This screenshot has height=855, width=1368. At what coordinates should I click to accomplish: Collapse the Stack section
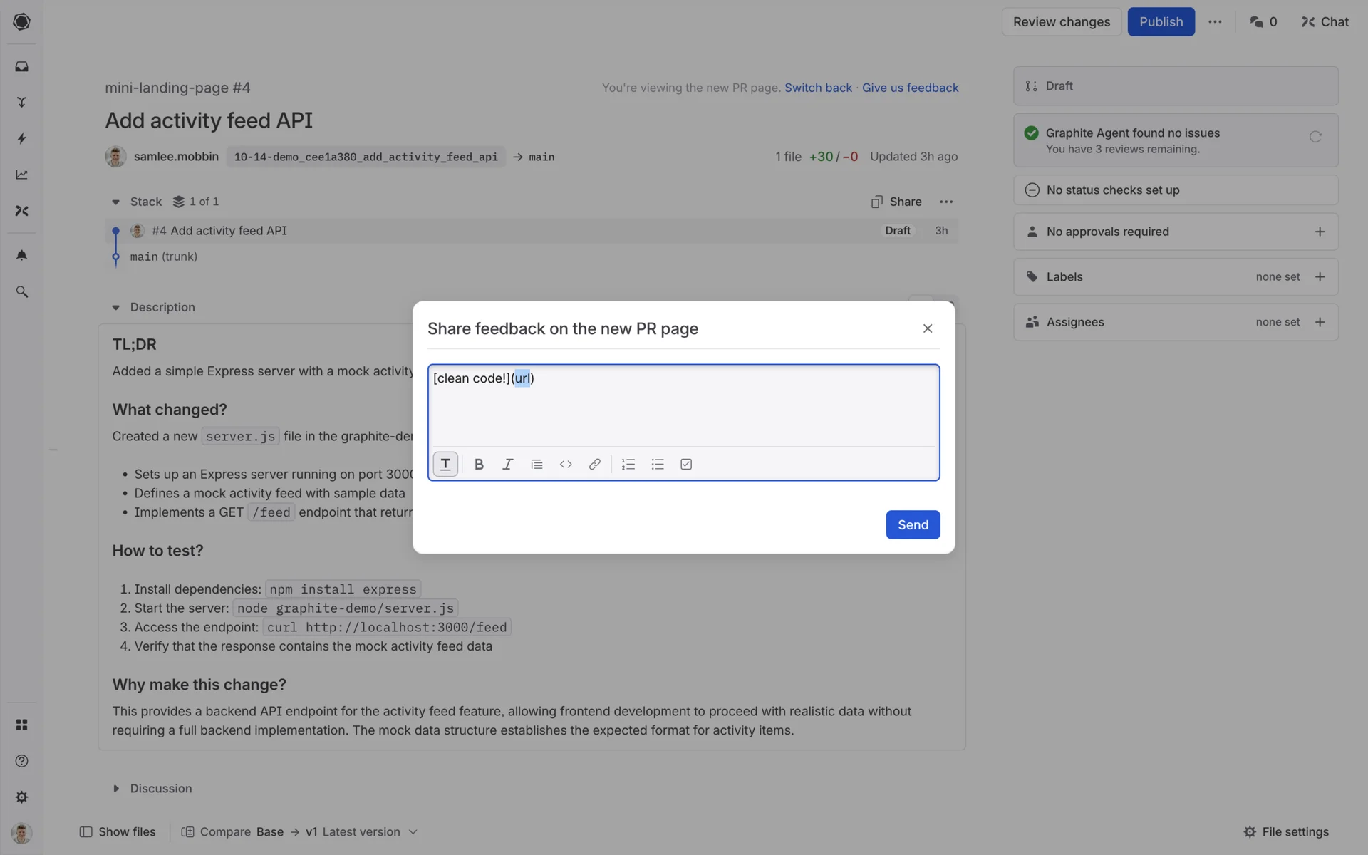point(115,202)
